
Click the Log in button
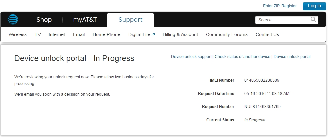click(x=314, y=6)
